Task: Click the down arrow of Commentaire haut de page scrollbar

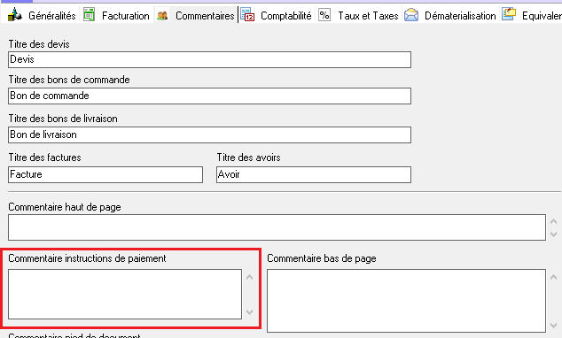Action: 553,234
